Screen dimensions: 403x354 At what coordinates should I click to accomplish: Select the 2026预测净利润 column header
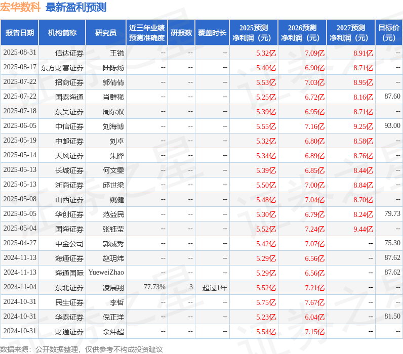pyautogui.click(x=302, y=33)
